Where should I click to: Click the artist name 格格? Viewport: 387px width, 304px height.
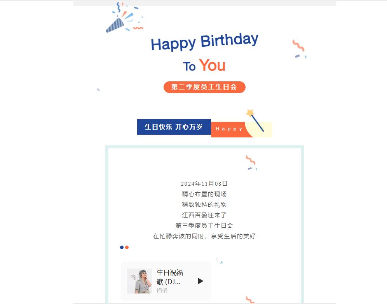(162, 290)
